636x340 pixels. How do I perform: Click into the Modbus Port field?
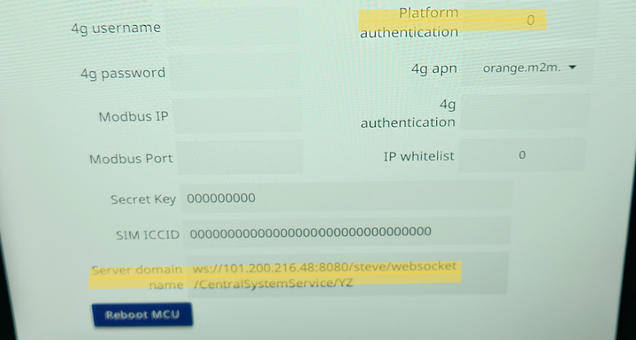[240, 157]
